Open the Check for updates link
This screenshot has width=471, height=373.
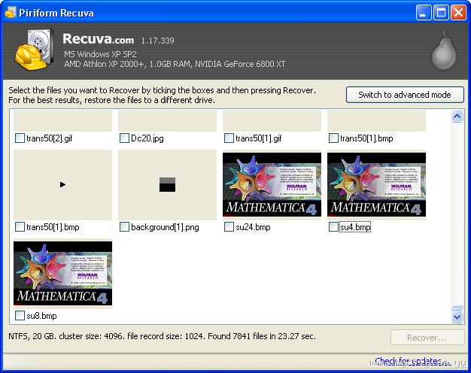point(413,361)
